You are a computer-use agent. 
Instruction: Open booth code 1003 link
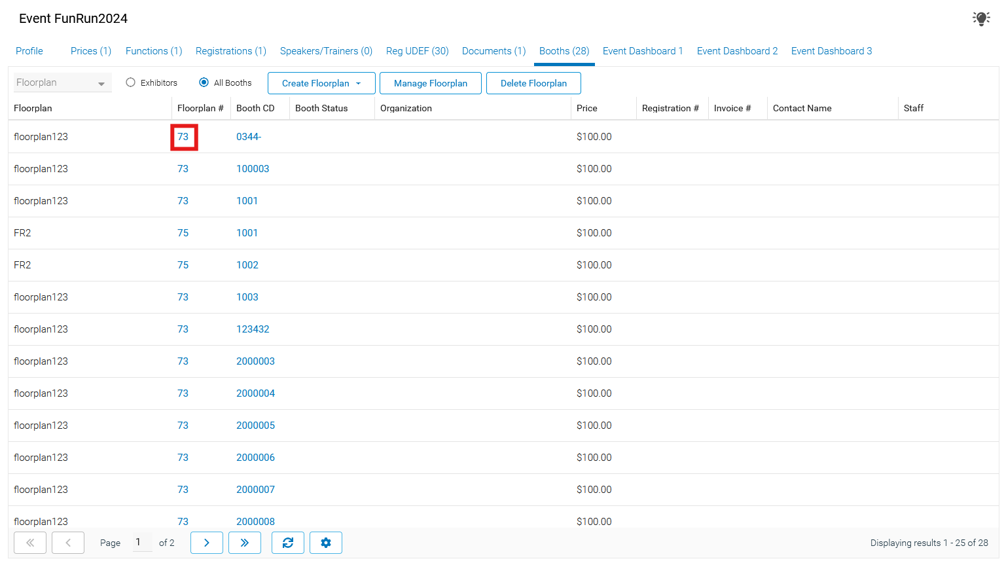click(x=247, y=297)
